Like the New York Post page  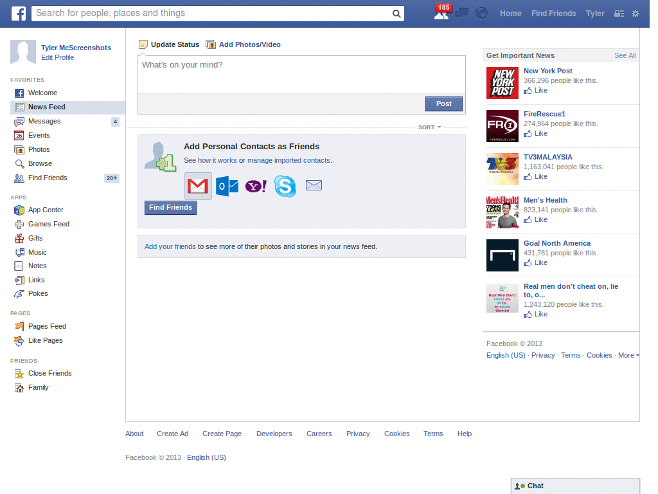(x=535, y=90)
